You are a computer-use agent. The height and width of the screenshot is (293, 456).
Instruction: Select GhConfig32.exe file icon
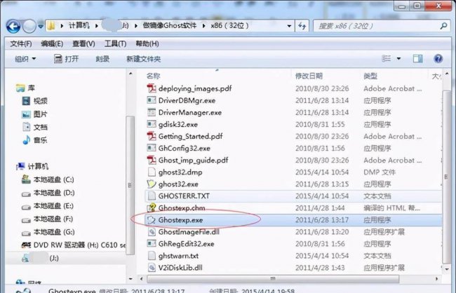point(152,148)
